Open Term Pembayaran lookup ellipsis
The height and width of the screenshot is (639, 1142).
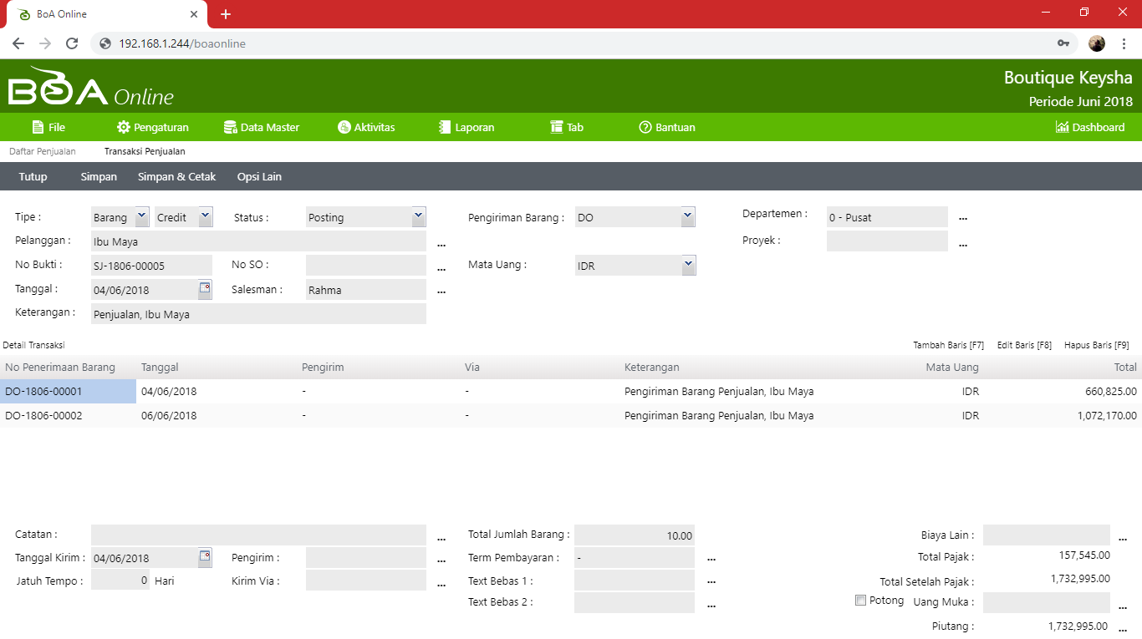711,558
